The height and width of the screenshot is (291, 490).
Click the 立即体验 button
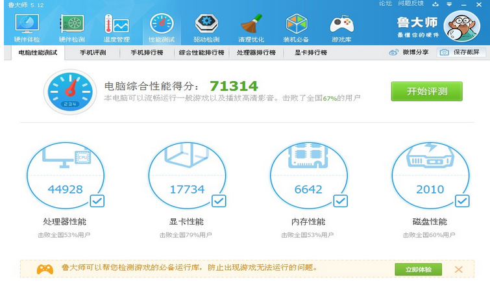click(x=419, y=270)
